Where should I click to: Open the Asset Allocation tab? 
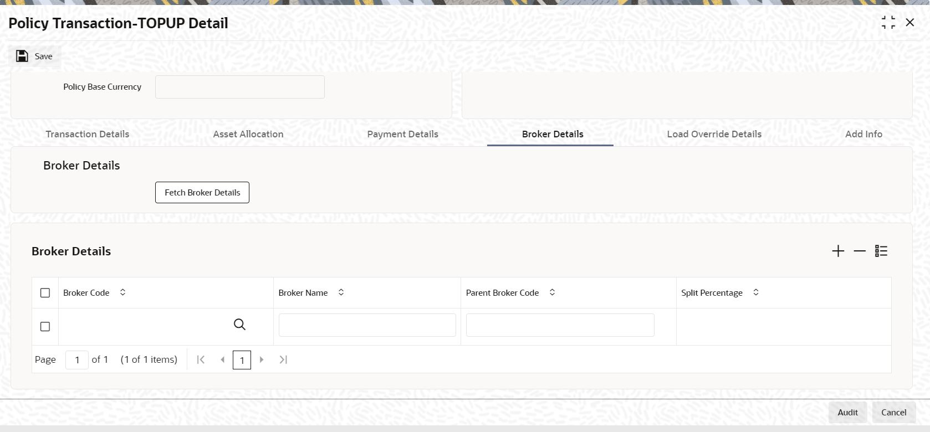[248, 134]
